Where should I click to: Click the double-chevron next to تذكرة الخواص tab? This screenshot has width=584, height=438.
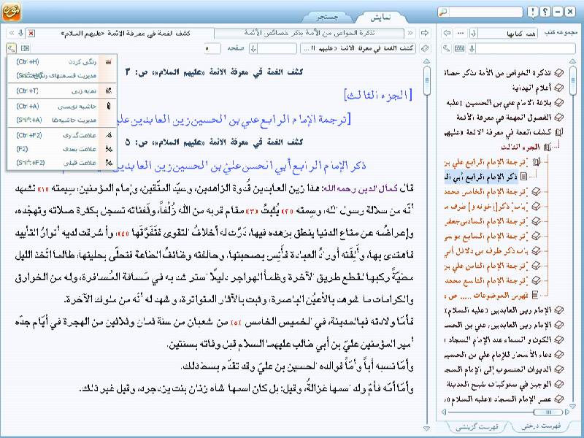tap(410, 33)
